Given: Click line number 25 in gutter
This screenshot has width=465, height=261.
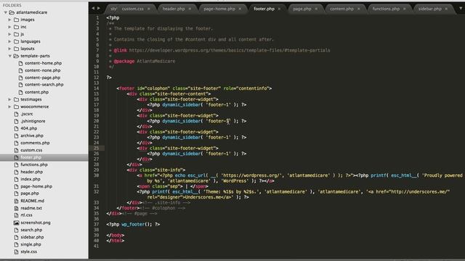Looking at the screenshot, I should pyautogui.click(x=96, y=148).
